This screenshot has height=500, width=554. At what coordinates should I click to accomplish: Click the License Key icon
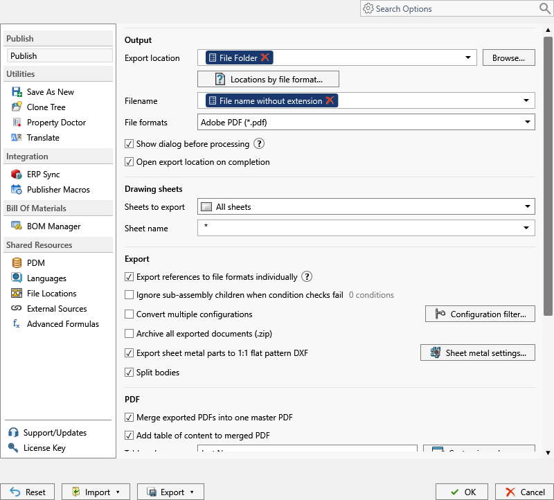pyautogui.click(x=13, y=447)
